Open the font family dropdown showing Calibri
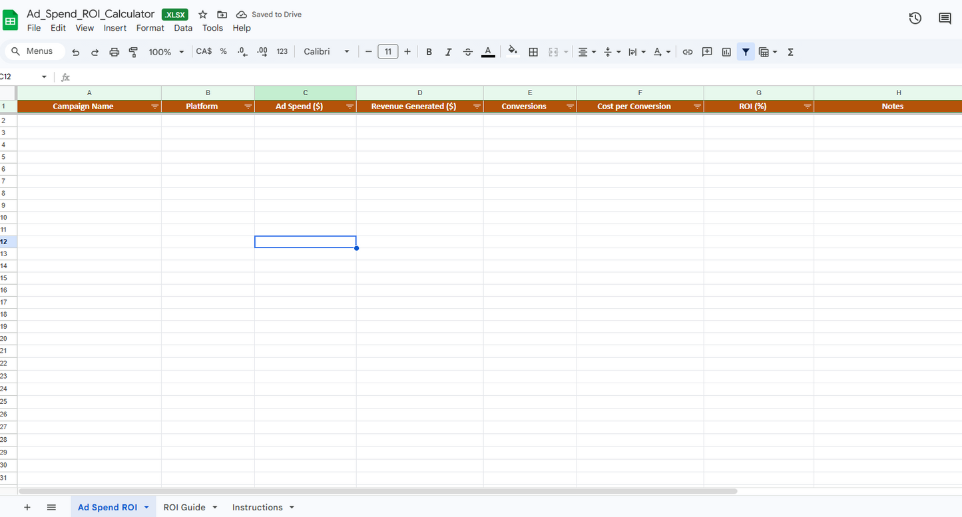Image resolution: width=962 pixels, height=517 pixels. tap(326, 51)
